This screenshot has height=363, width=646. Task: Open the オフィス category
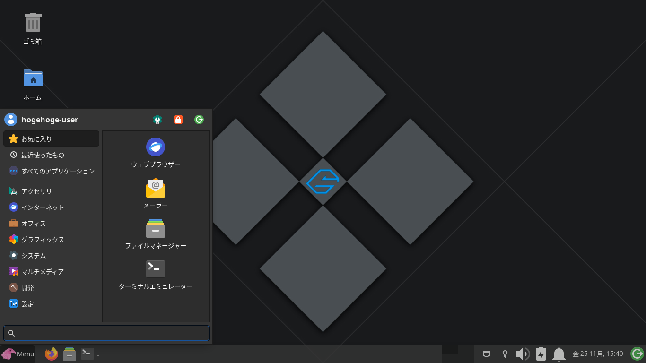pos(52,224)
